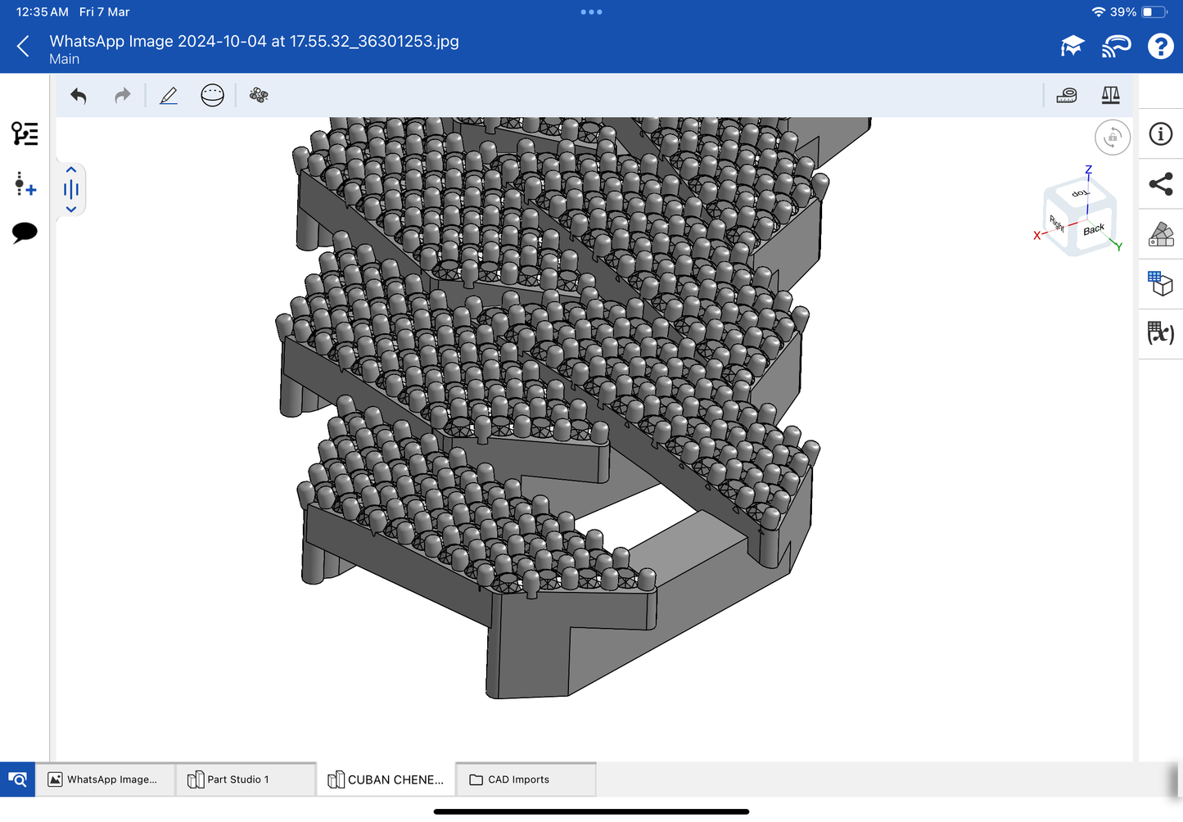Viewport: 1183px width, 822px height.
Task: Collapse the panel handle down chevron
Action: [x=71, y=210]
